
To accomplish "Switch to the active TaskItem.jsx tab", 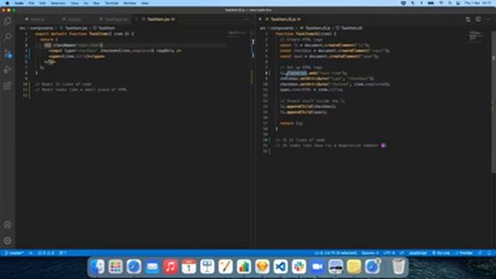I will (x=158, y=19).
